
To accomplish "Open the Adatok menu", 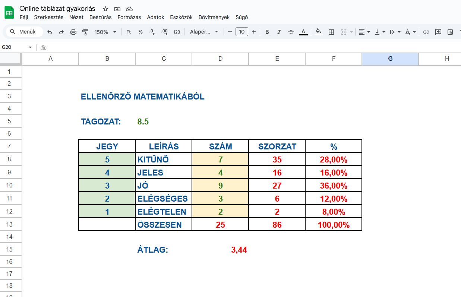I will point(155,17).
